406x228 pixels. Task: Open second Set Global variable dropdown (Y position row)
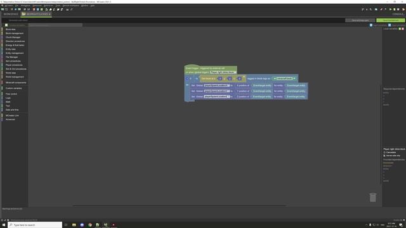[217, 91]
